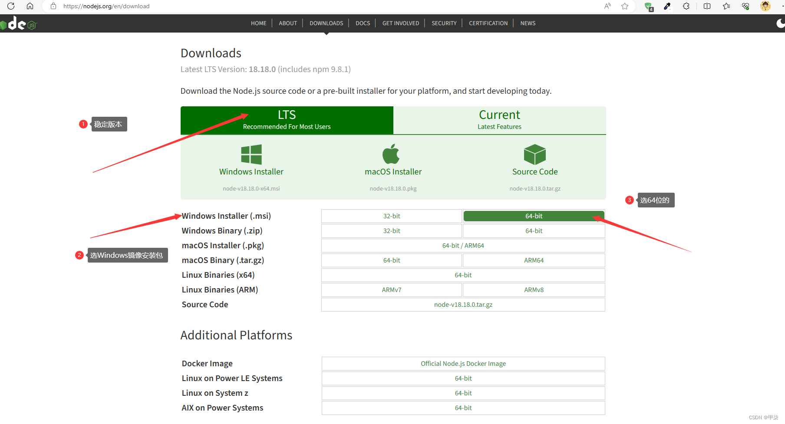
Task: Open the HOME menu item
Action: coord(259,23)
